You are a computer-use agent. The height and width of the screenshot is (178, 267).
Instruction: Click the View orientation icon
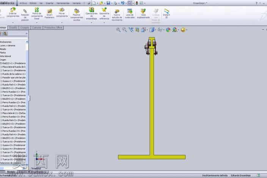coord(143,30)
